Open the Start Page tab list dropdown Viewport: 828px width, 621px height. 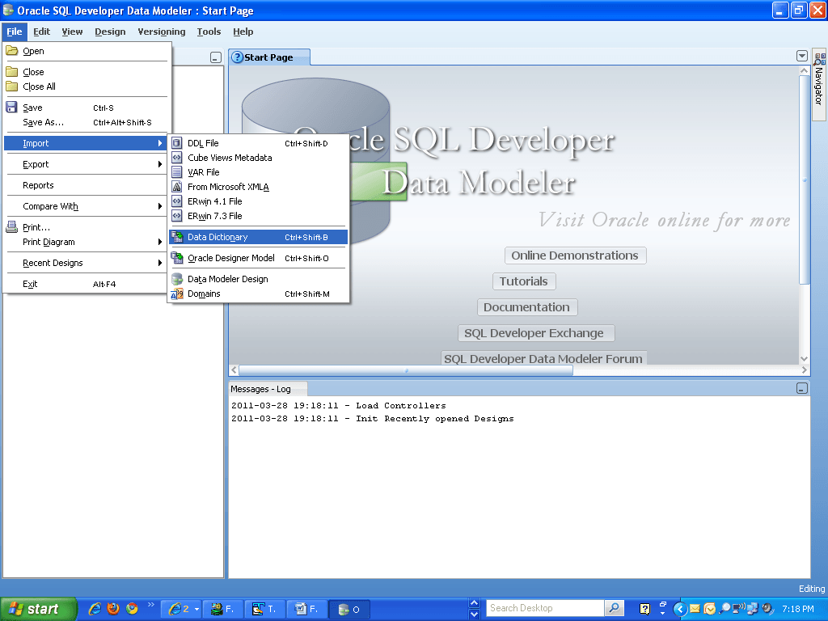point(801,56)
